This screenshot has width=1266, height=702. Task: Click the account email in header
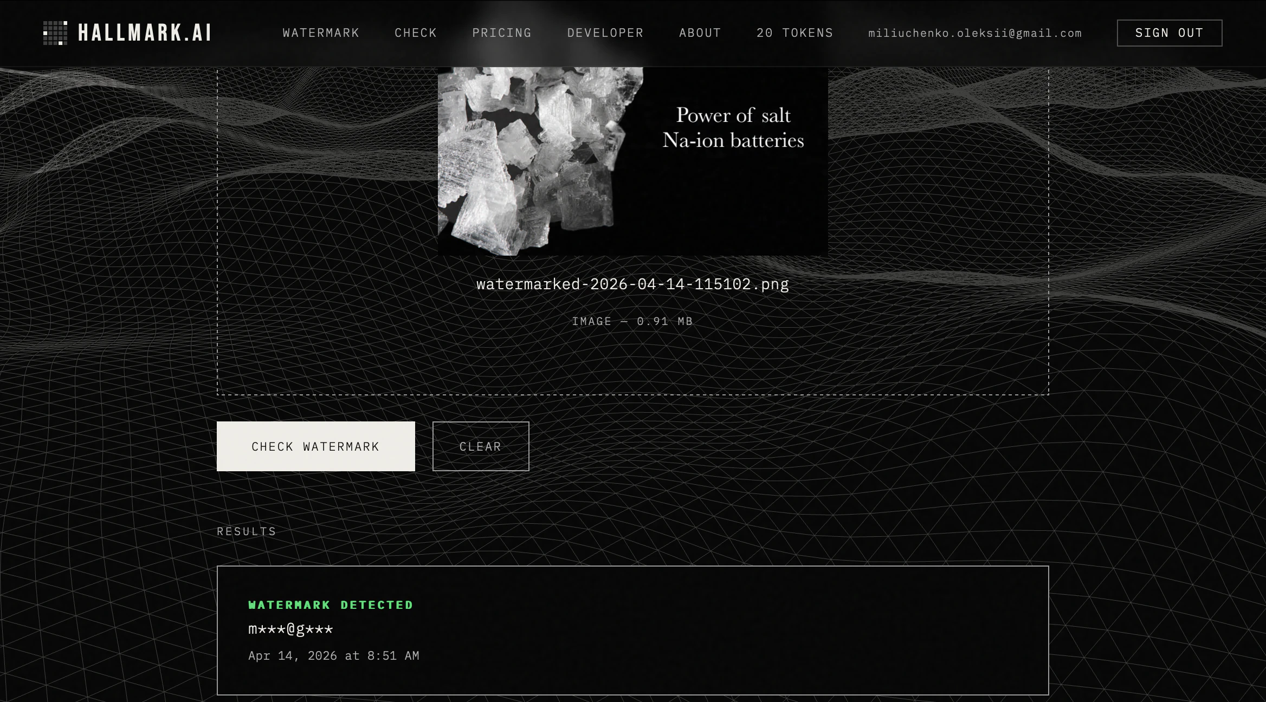click(x=974, y=33)
